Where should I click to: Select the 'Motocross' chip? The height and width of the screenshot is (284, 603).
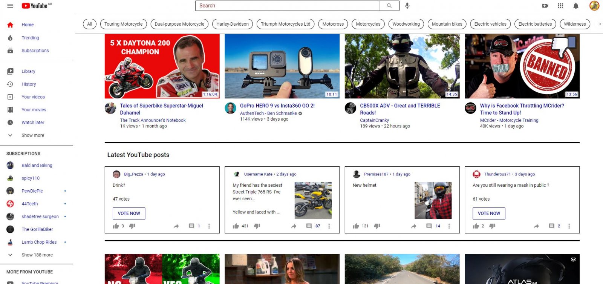click(x=333, y=24)
